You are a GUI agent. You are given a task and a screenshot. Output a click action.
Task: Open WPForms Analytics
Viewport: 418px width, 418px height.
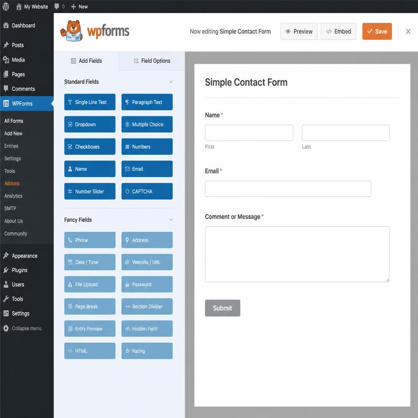click(13, 196)
